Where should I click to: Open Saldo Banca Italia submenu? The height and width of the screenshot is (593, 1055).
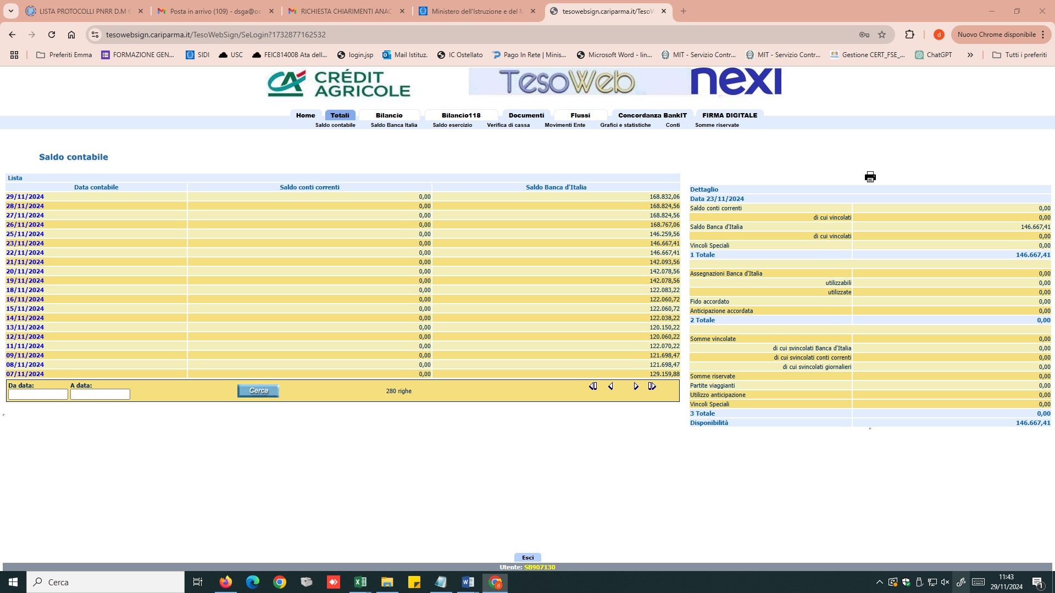click(393, 125)
